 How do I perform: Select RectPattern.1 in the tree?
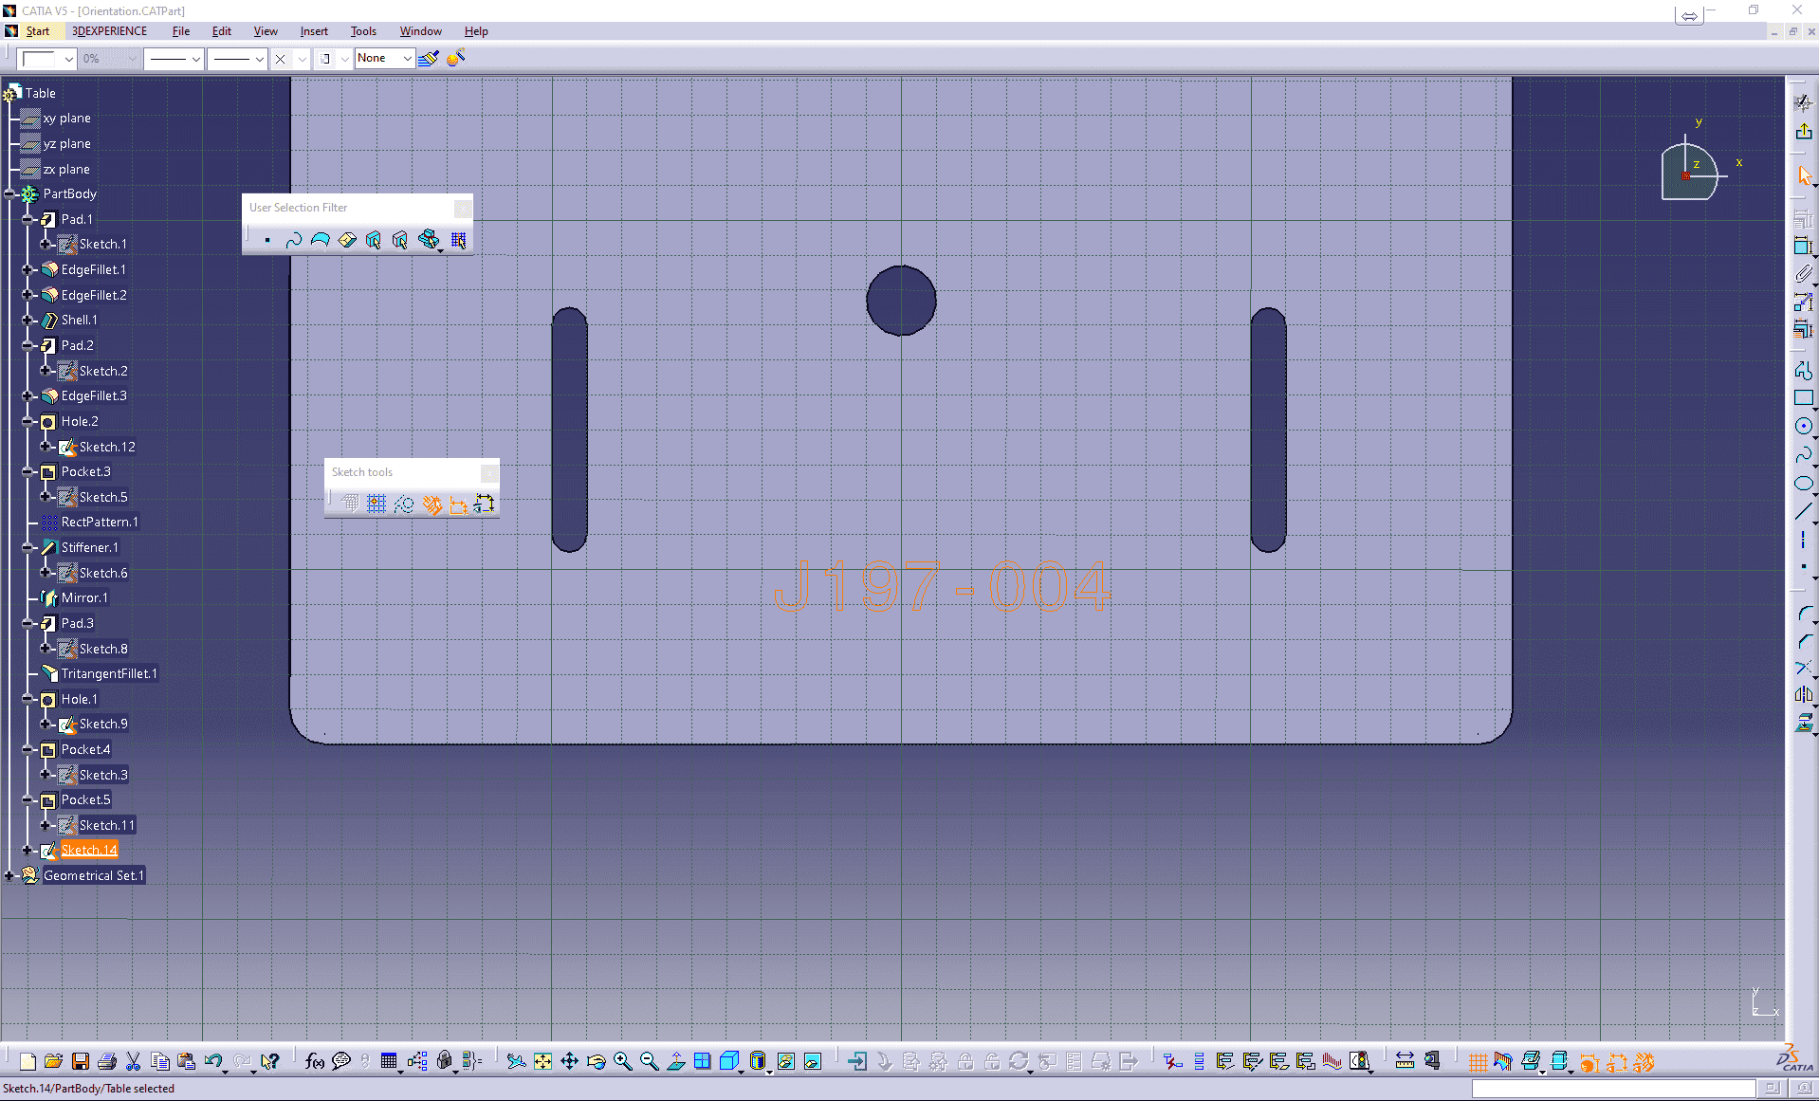pyautogui.click(x=100, y=522)
